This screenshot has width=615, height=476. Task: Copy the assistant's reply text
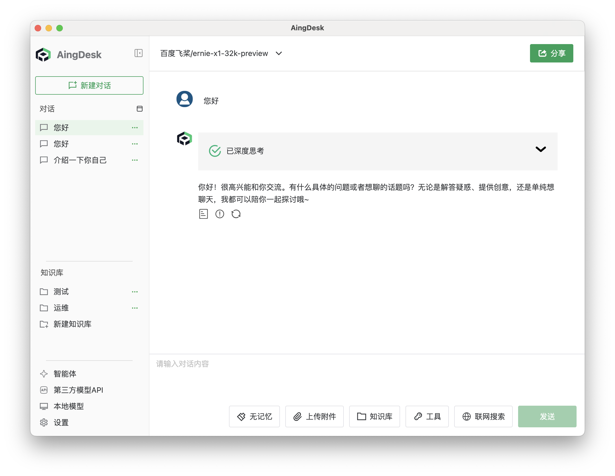coord(204,214)
